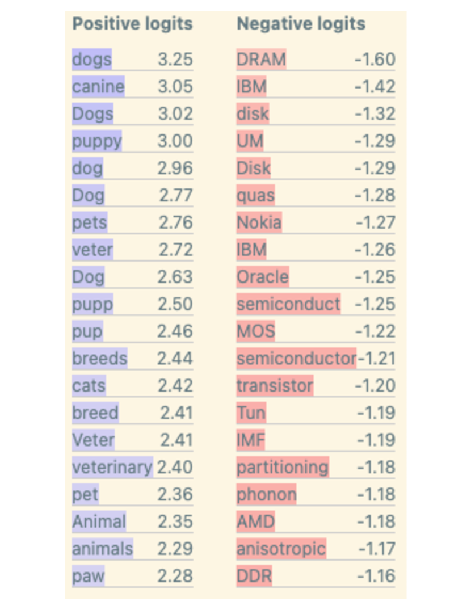Select the 'transistor' token

coord(275,386)
